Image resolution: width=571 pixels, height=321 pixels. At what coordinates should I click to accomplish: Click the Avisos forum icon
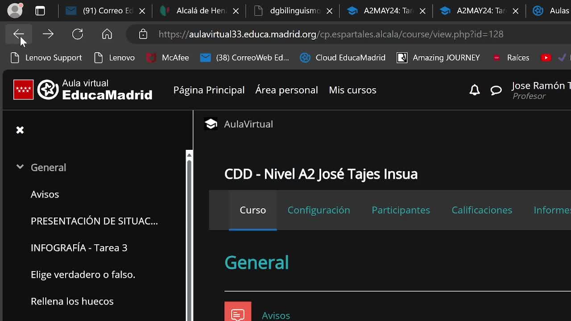238,312
